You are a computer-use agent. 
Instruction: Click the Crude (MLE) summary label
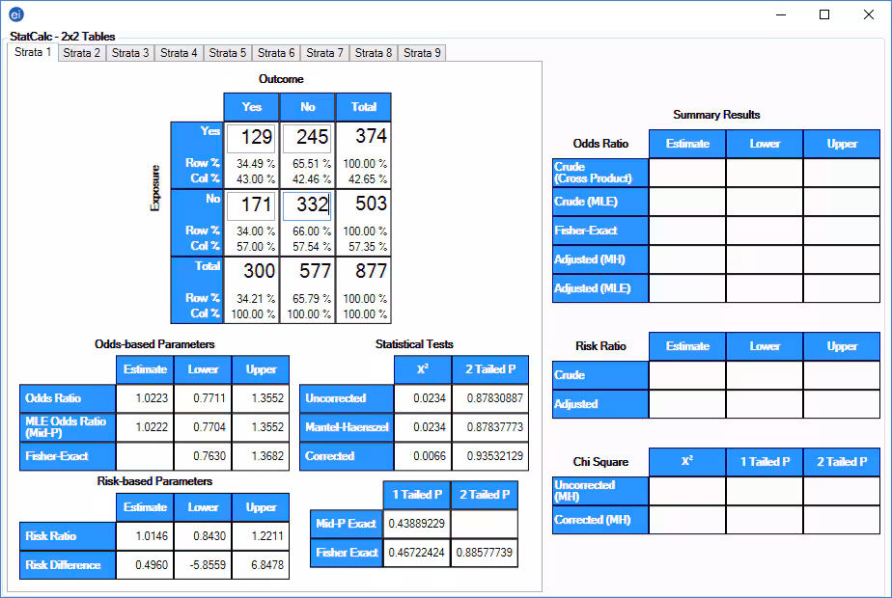click(600, 202)
